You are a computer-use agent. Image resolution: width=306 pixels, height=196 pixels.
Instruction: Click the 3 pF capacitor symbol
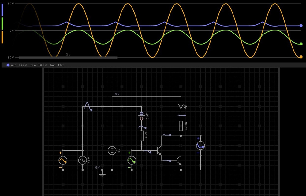tap(141, 116)
